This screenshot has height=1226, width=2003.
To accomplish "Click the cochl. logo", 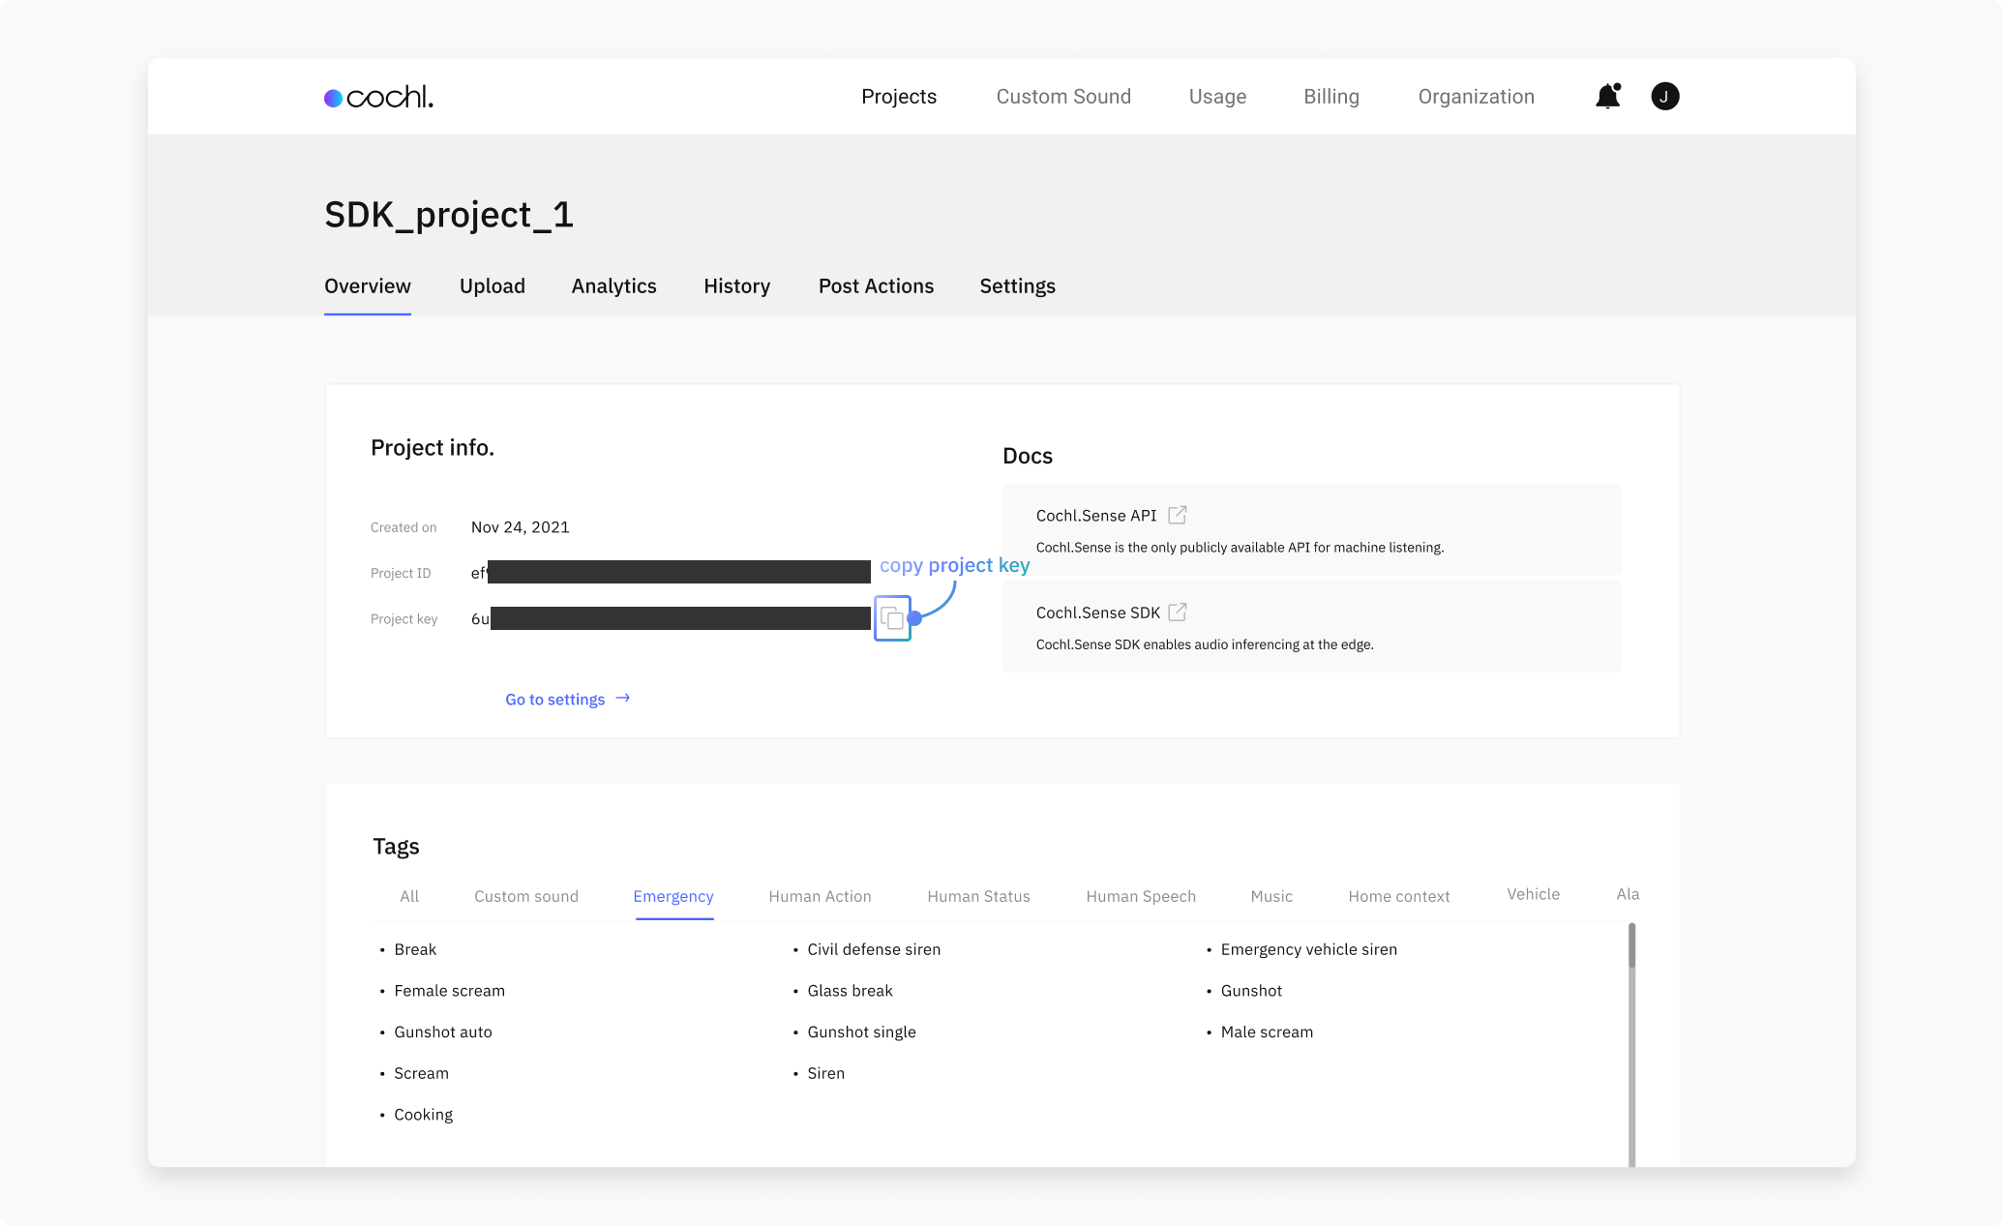I will tap(378, 97).
